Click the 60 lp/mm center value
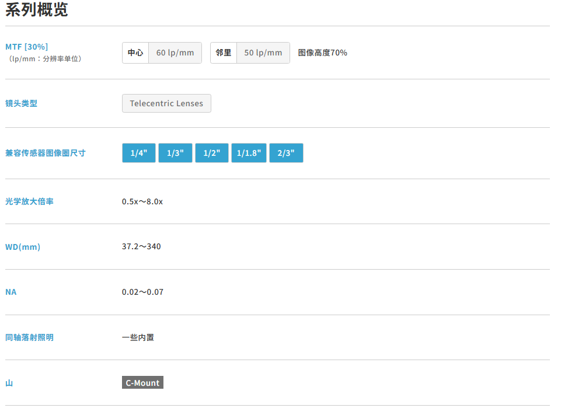Screen dimensions: 568x415 coord(175,53)
